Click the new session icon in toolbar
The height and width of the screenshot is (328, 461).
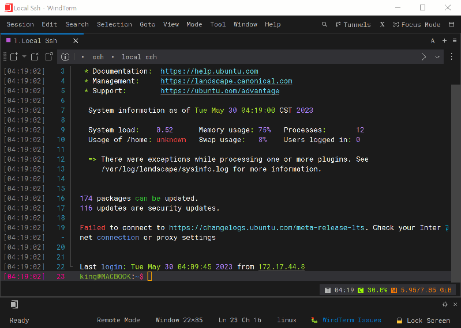pos(14,56)
